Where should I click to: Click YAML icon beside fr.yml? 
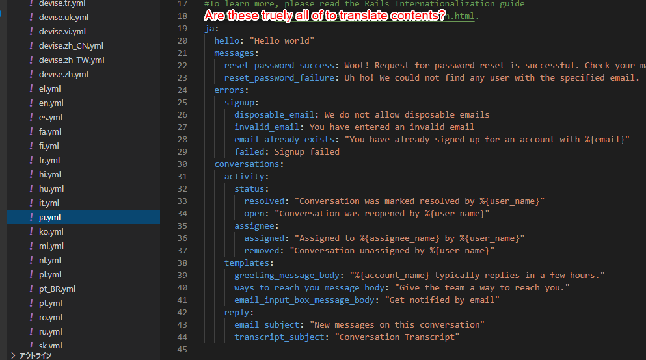coord(31,160)
